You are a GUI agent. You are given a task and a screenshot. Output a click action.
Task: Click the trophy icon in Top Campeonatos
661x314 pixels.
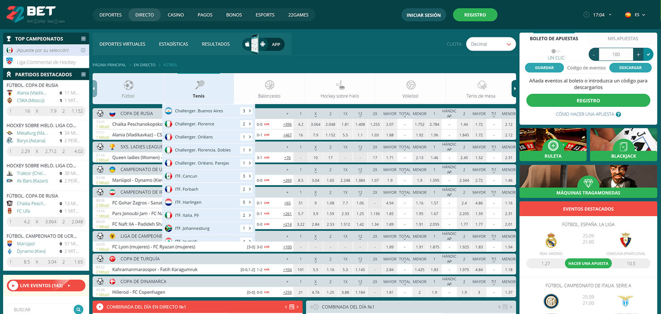pos(9,39)
